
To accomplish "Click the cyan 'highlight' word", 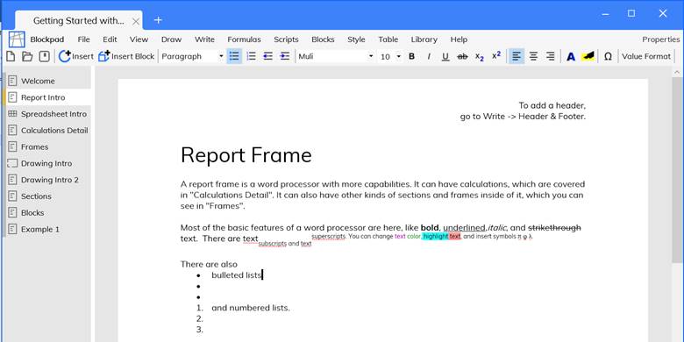I will click(x=435, y=237).
